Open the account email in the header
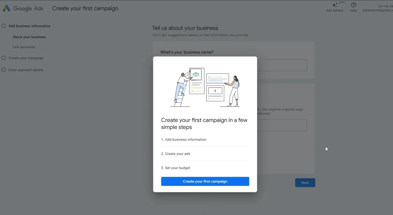The height and width of the screenshot is (215, 393). pyautogui.click(x=378, y=10)
